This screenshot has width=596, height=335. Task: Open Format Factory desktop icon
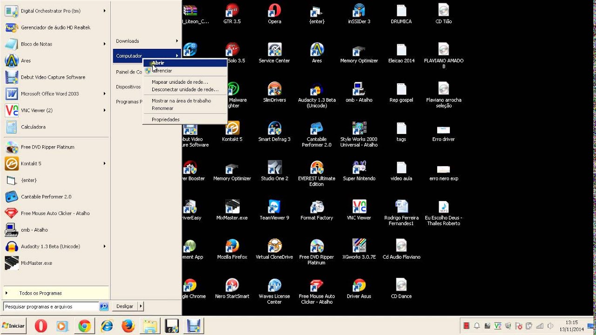click(317, 210)
